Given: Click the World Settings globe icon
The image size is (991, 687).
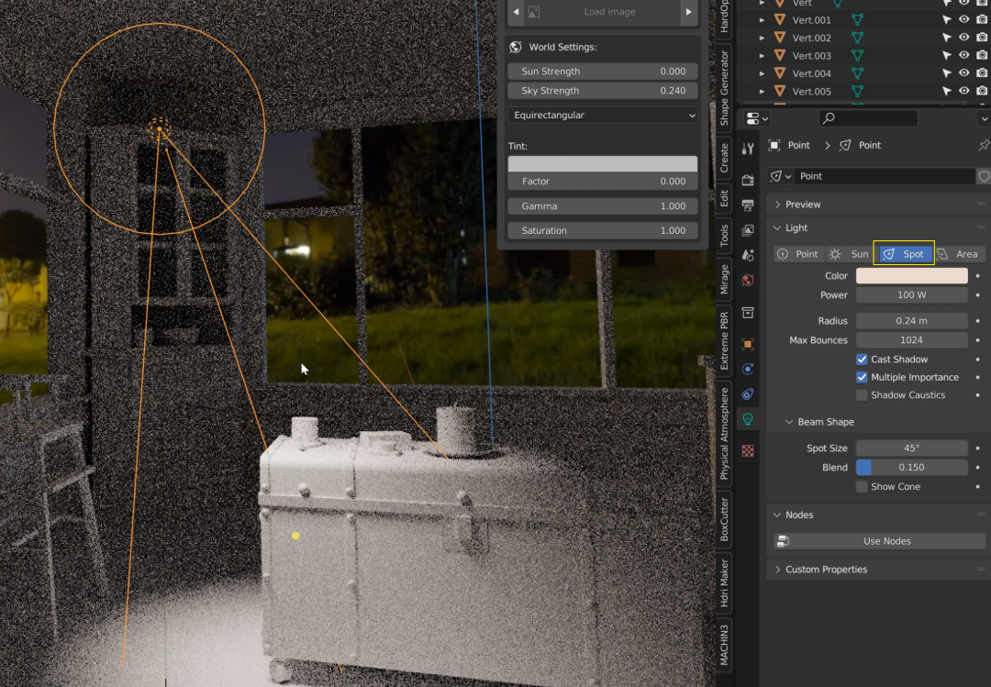Looking at the screenshot, I should coord(516,47).
